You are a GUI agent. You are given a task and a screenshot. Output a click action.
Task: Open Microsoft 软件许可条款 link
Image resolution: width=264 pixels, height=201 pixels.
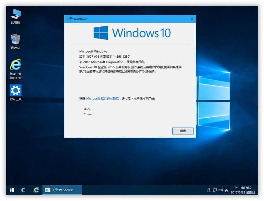(102, 98)
